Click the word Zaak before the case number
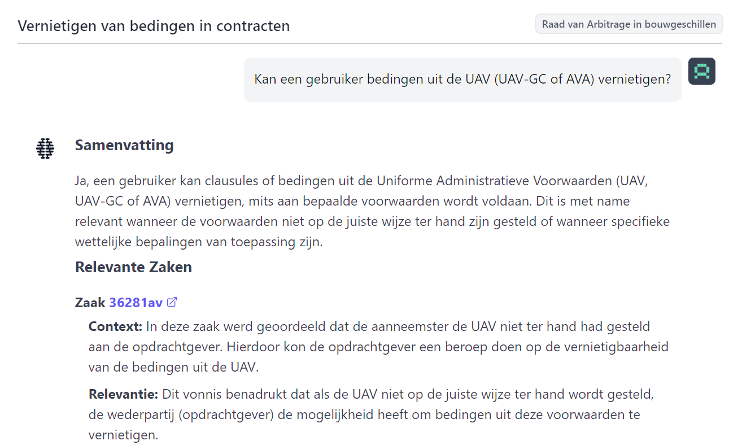Screen dimensions: 742x445 pyautogui.click(x=90, y=303)
